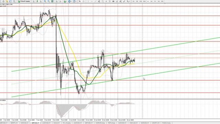220x124 pixels.
Task: Open the GOLD,H1 chart tab
Action: [56, 123]
